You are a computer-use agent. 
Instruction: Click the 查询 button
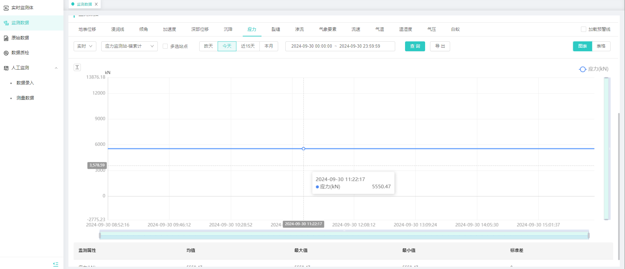coord(415,46)
